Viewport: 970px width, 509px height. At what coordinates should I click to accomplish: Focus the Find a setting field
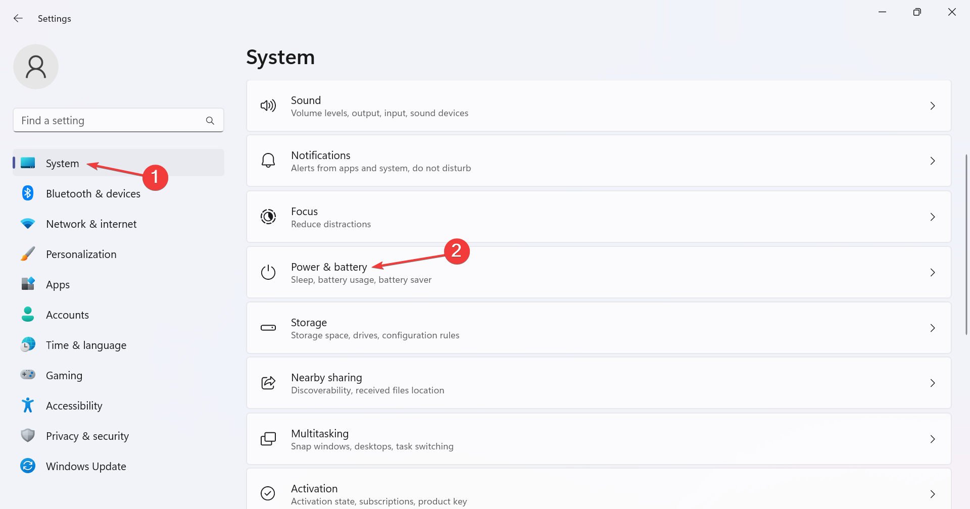click(x=111, y=121)
